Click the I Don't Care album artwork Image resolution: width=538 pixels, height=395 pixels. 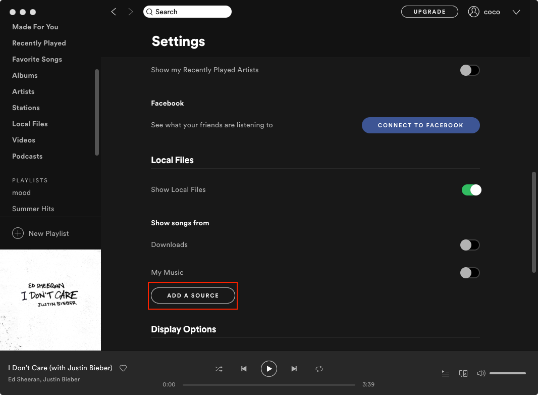(50, 300)
